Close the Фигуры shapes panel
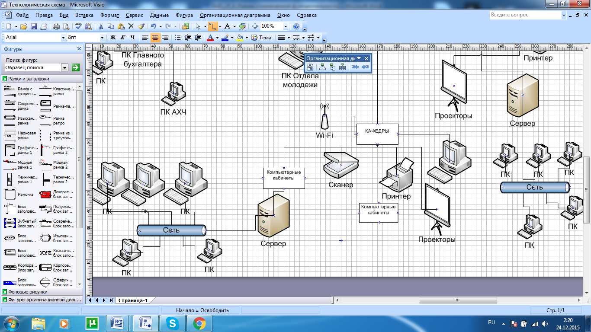 coord(79,49)
